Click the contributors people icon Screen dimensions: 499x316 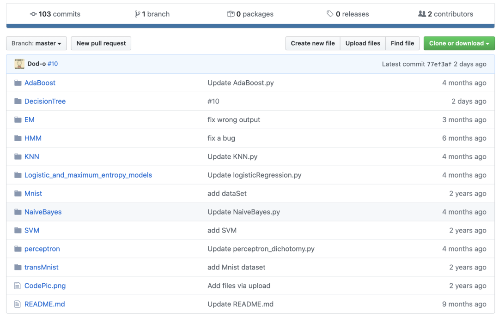[x=422, y=14]
